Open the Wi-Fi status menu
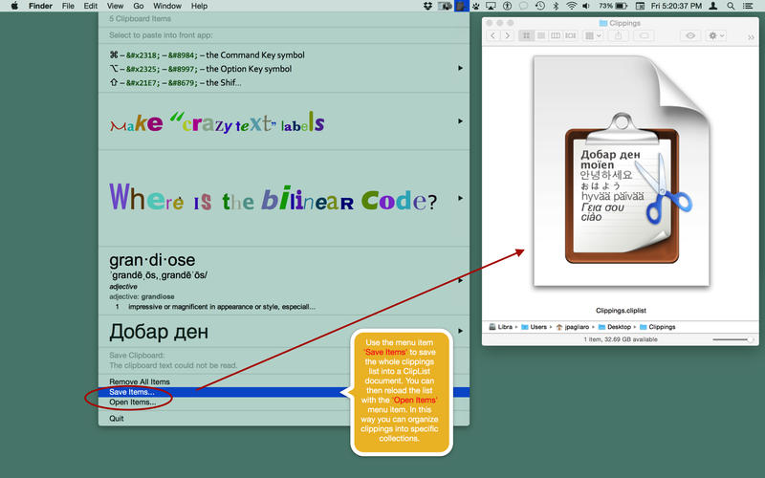765x478 pixels. [x=571, y=6]
